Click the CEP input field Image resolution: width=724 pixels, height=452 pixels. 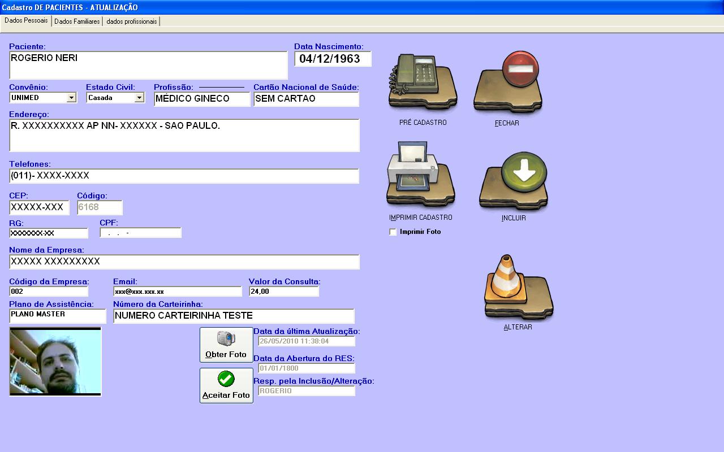39,207
